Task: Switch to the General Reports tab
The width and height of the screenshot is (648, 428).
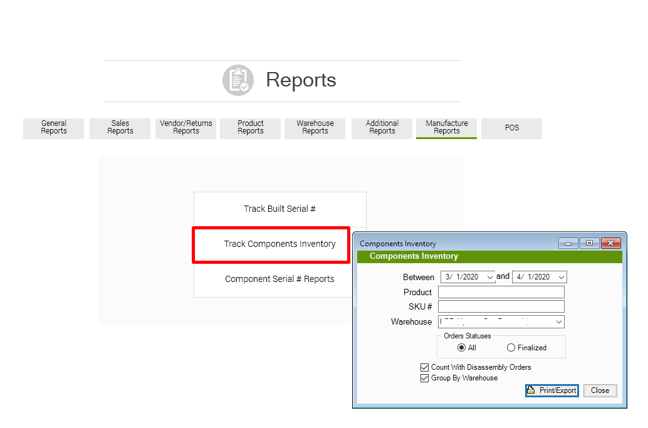Action: pos(54,128)
